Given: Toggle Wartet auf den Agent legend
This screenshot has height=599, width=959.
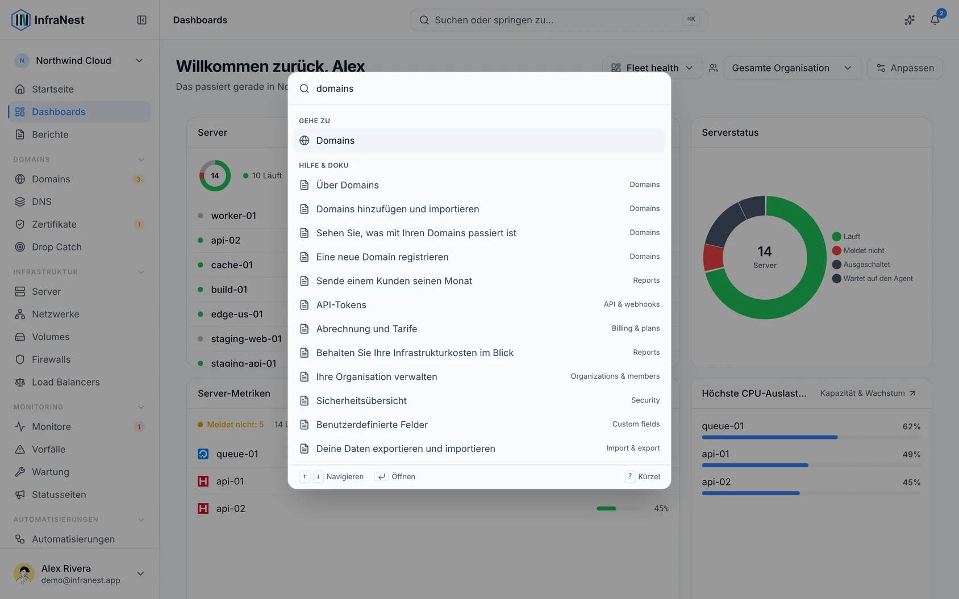Looking at the screenshot, I should (872, 278).
